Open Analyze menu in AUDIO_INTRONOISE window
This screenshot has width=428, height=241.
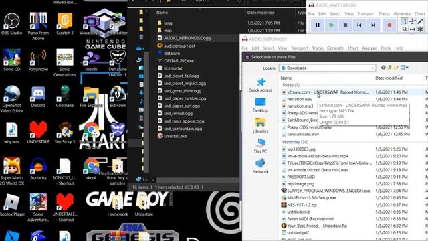coord(369,48)
